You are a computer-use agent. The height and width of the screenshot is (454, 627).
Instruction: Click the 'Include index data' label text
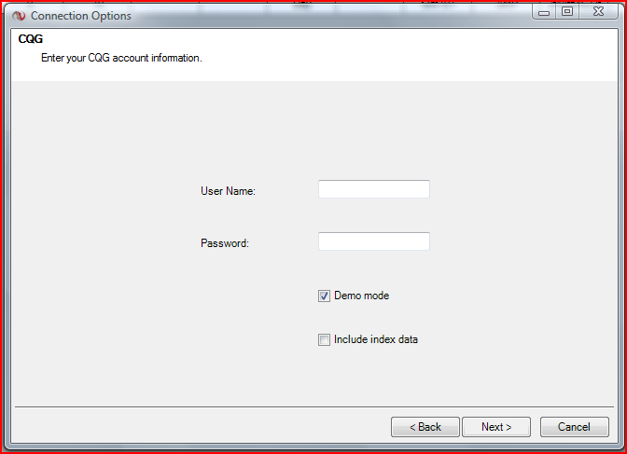click(376, 339)
